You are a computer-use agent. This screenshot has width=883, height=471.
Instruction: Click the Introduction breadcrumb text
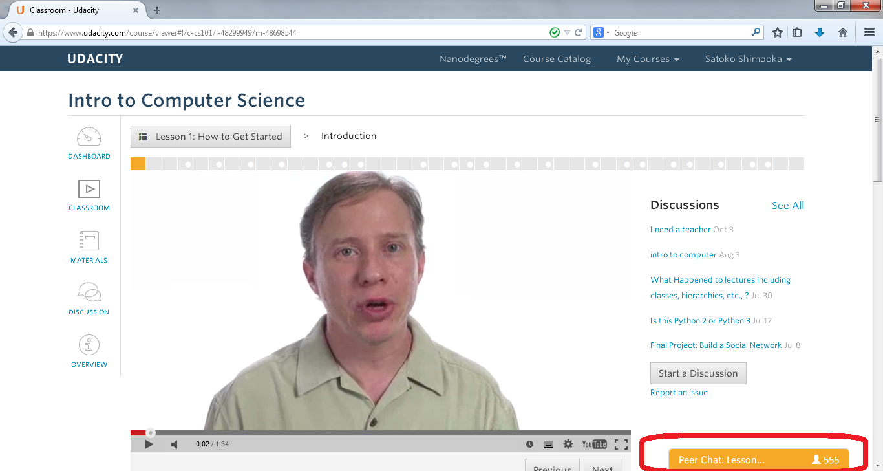[349, 136]
